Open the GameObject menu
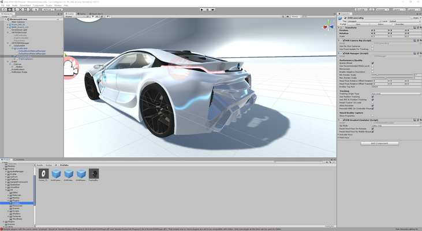This screenshot has width=422, height=231. 25,5
